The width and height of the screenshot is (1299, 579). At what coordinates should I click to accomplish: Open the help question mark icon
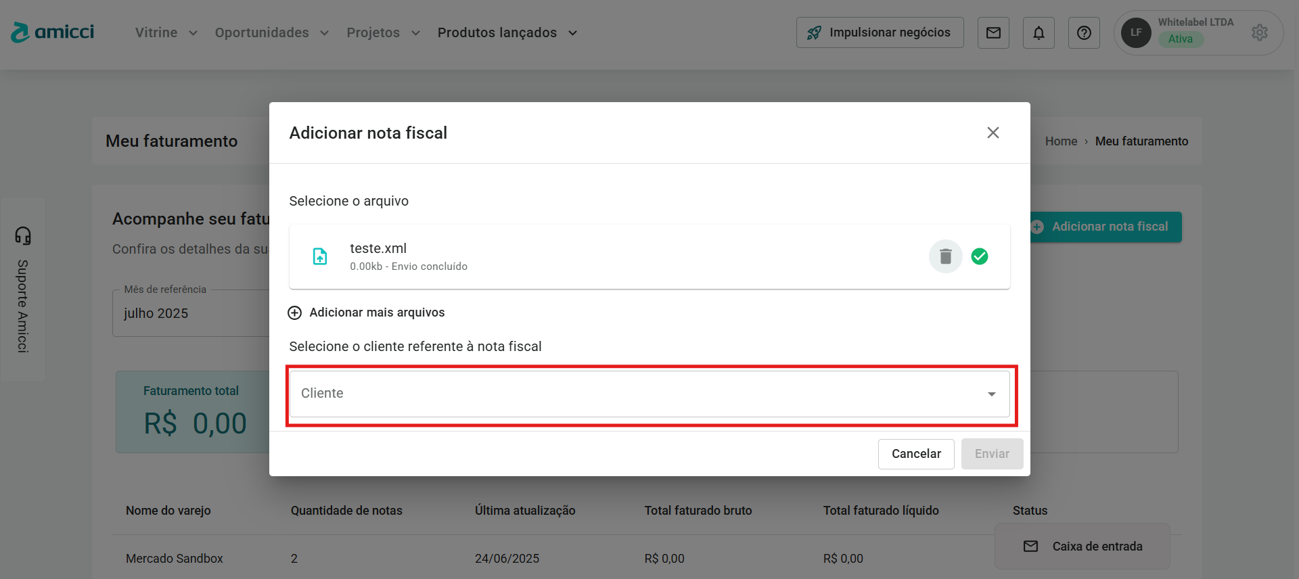[x=1083, y=32]
